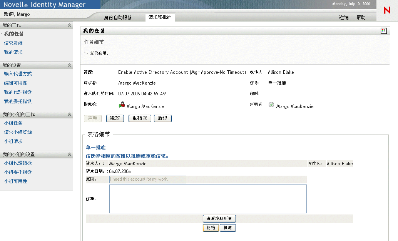Click the Novell red N logo
This screenshot has height=241, width=398.
coord(387,10)
